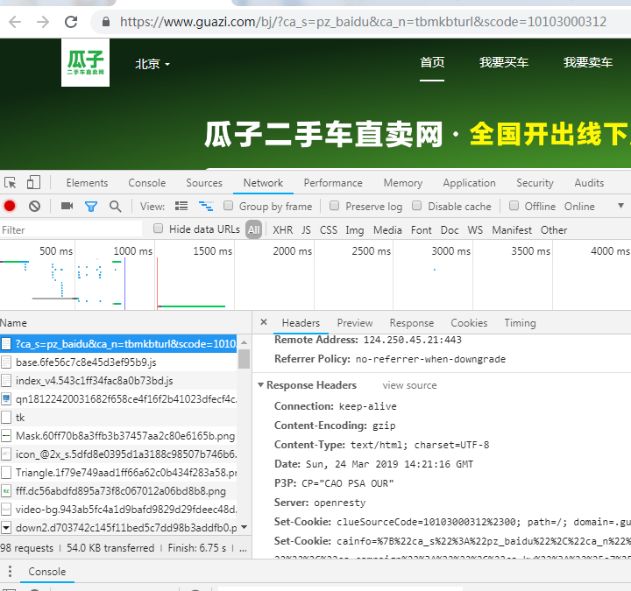Open the Preview tab of request
This screenshot has height=591, width=631.
coord(355,323)
